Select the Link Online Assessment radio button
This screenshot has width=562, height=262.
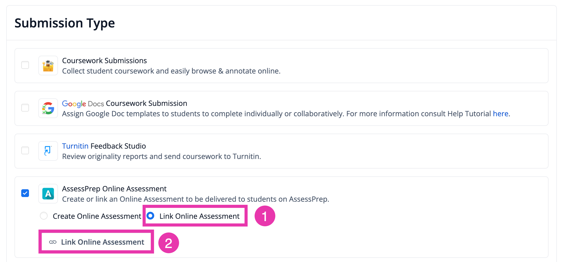[x=150, y=216]
